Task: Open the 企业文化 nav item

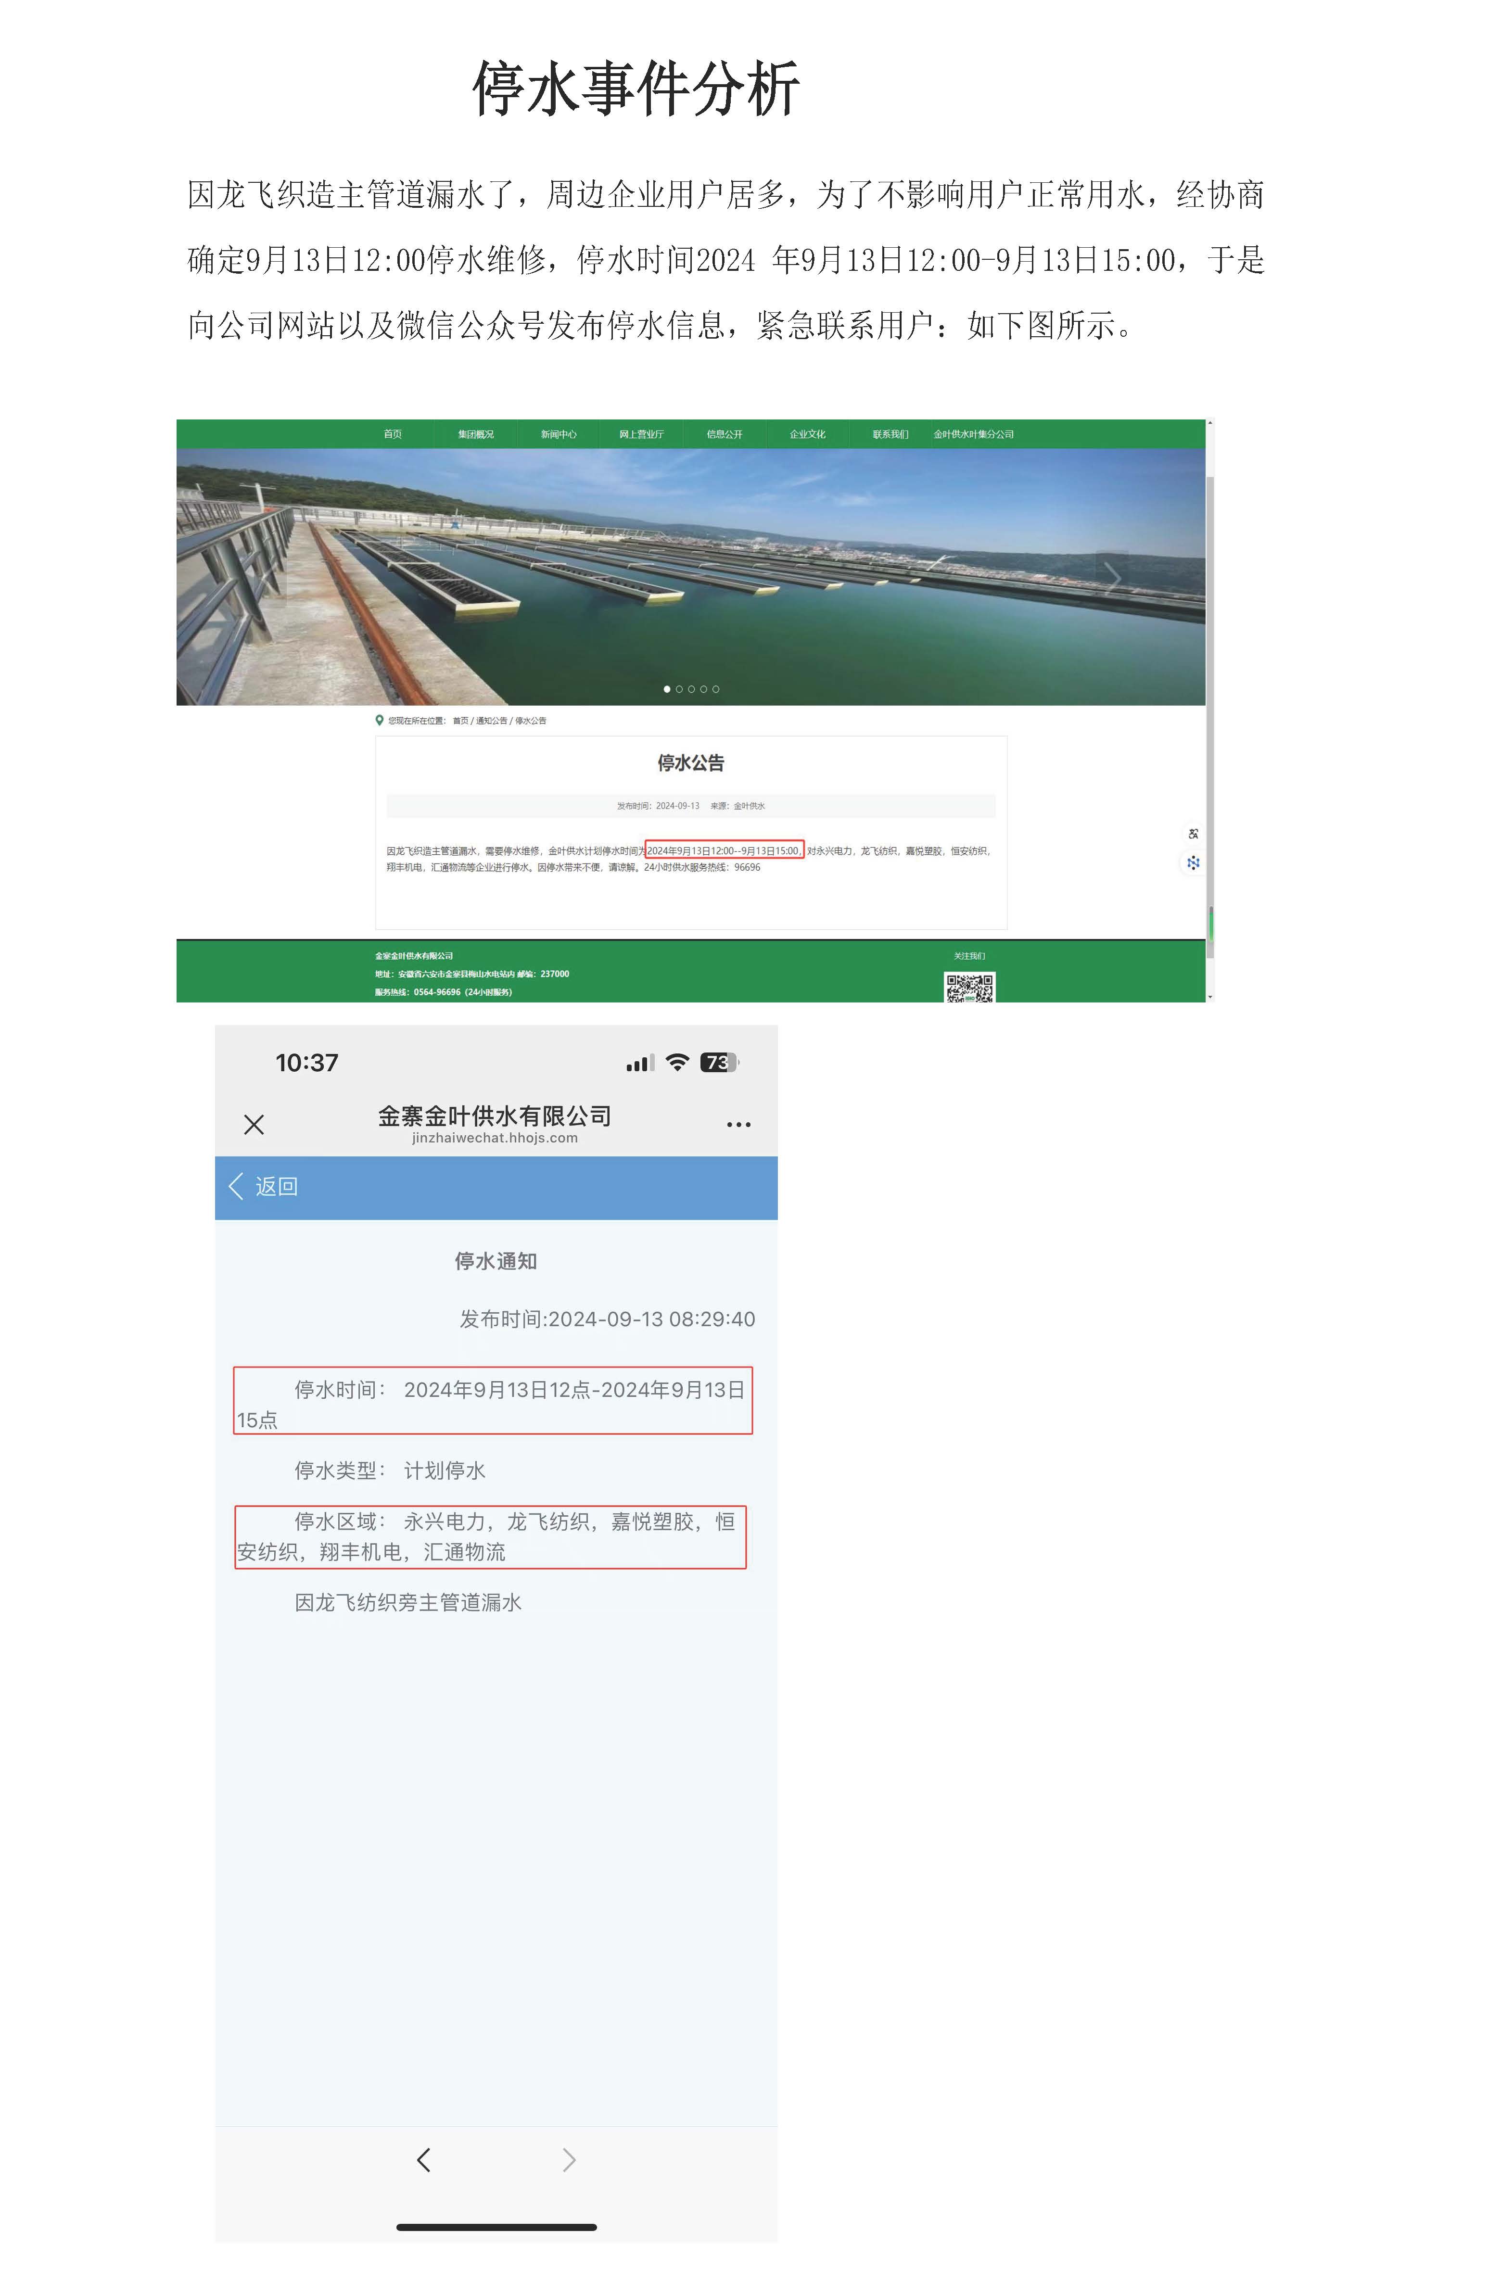Action: (x=807, y=434)
